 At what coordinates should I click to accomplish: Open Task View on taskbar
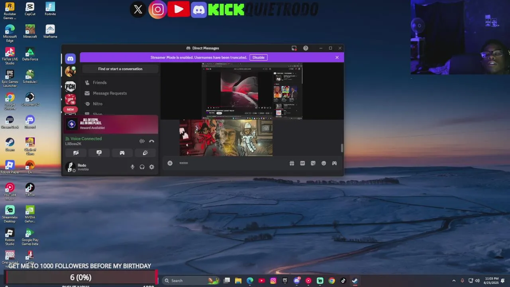pos(227,281)
